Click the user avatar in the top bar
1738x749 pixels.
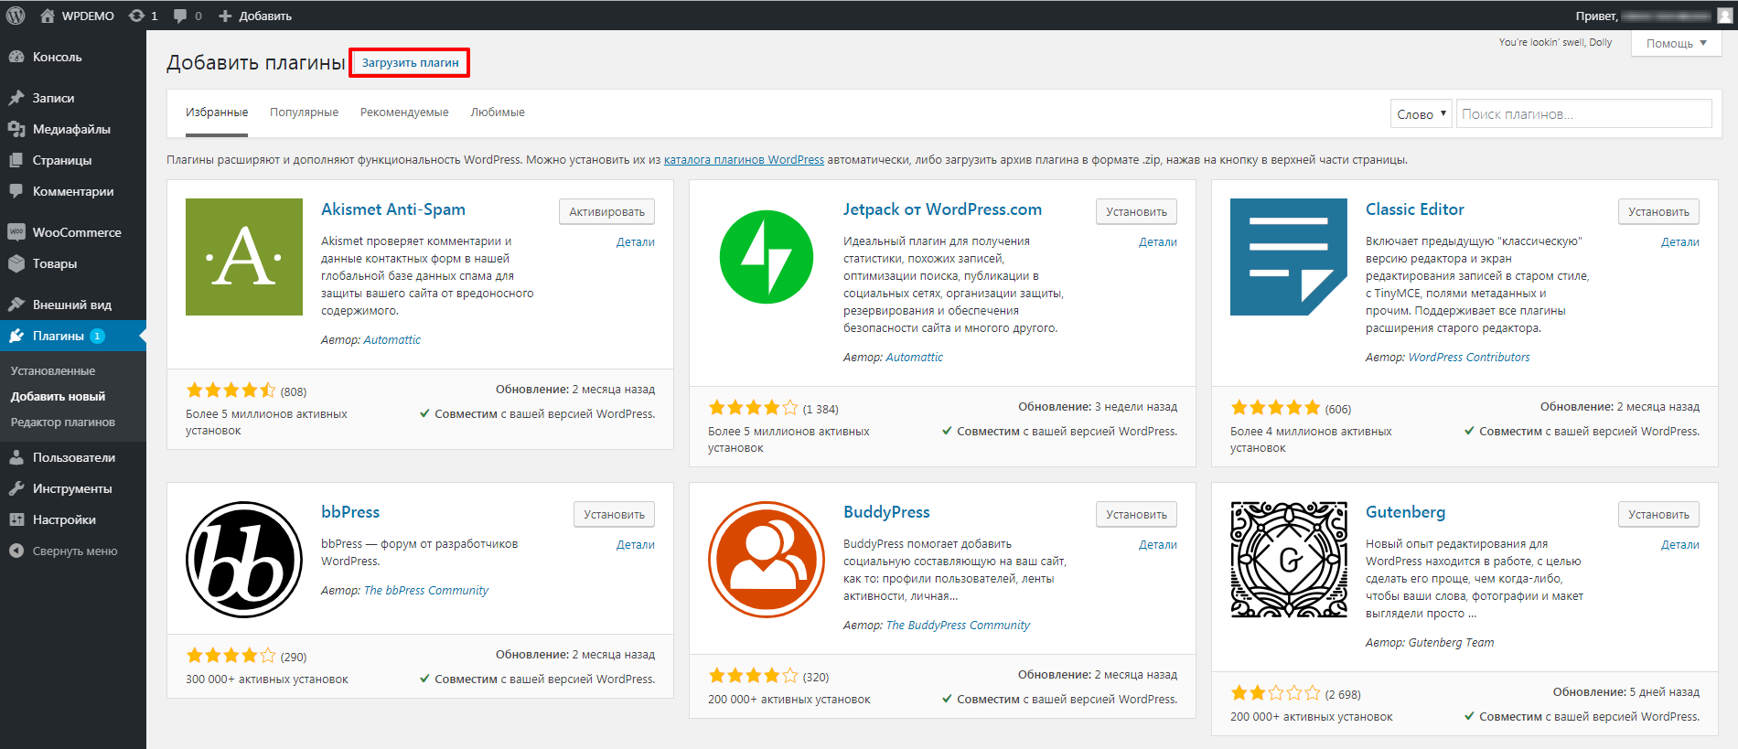[1724, 16]
